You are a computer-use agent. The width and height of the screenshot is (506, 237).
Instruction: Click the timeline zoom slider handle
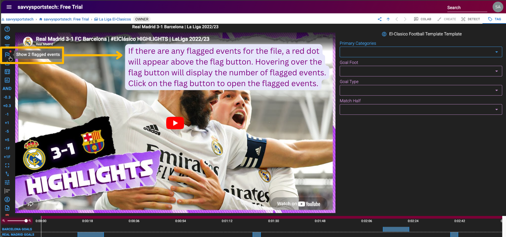pos(26,221)
